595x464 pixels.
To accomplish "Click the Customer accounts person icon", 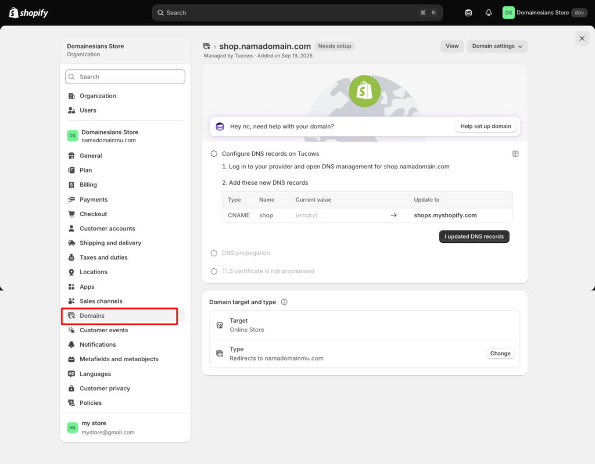I will click(x=71, y=228).
